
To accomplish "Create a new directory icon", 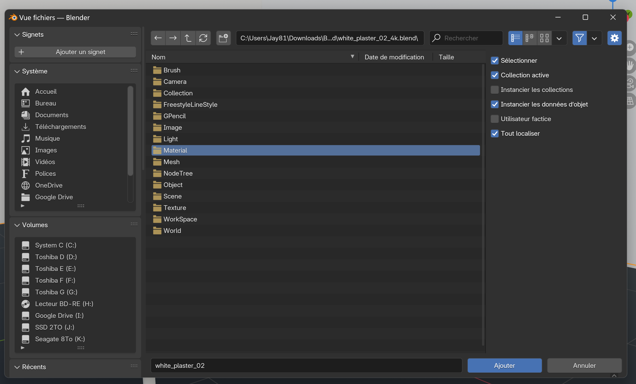I will 223,38.
